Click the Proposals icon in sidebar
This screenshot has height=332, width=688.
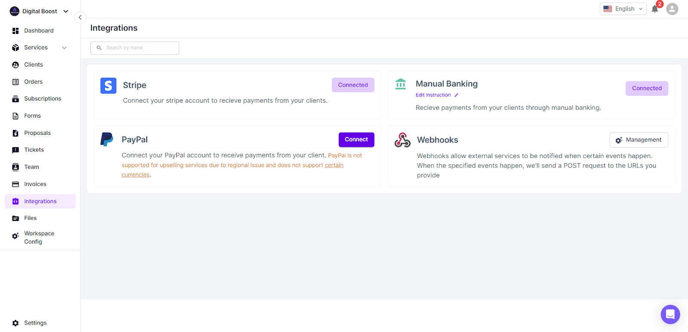click(15, 133)
